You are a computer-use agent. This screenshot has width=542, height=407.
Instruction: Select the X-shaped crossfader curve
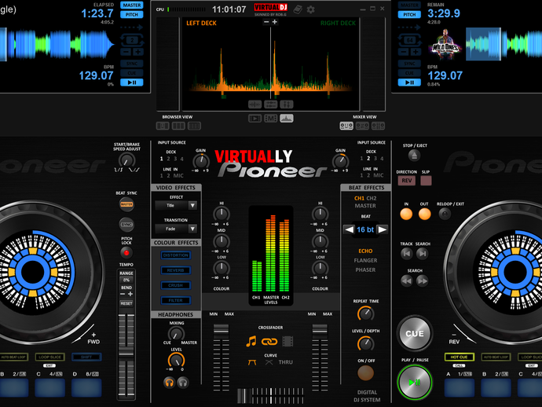(x=269, y=362)
